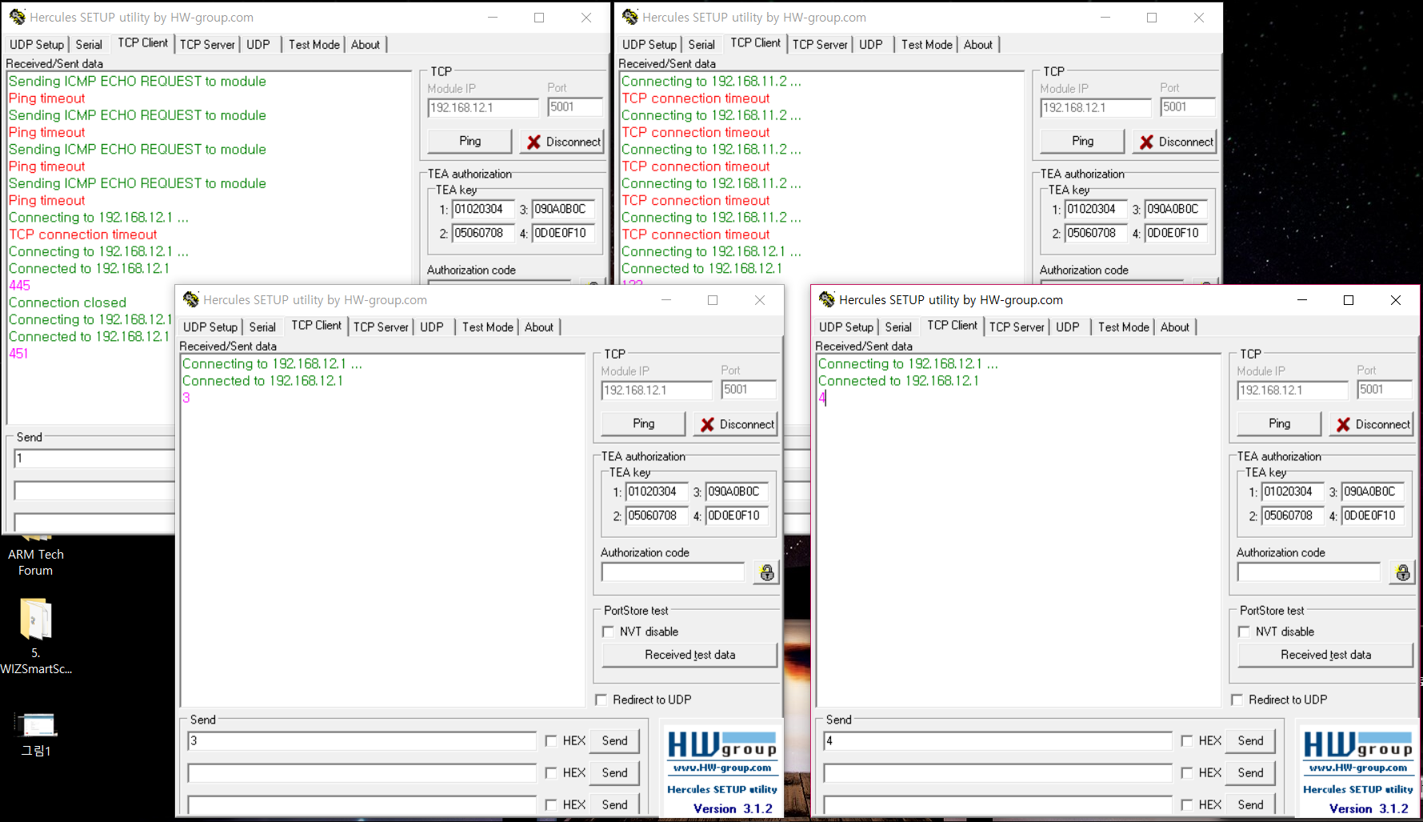1423x822 pixels.
Task: Focus TEA key 4 field in bottom-right window
Action: 1372,516
